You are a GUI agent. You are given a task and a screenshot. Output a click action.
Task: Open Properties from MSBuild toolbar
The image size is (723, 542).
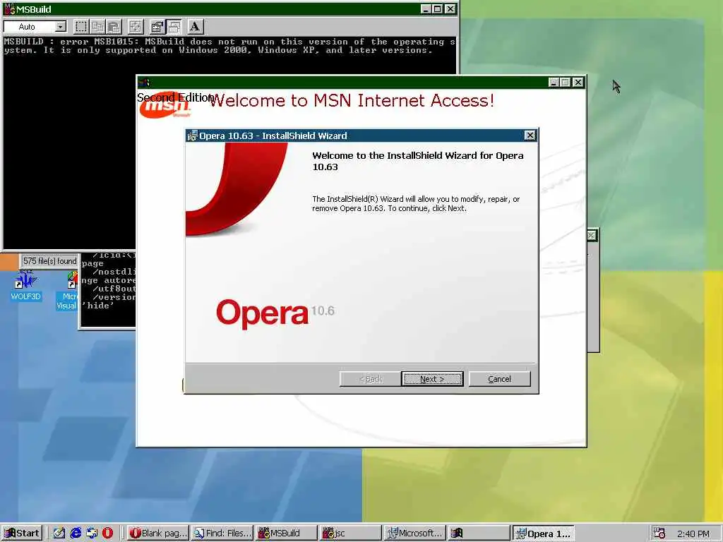tap(157, 27)
